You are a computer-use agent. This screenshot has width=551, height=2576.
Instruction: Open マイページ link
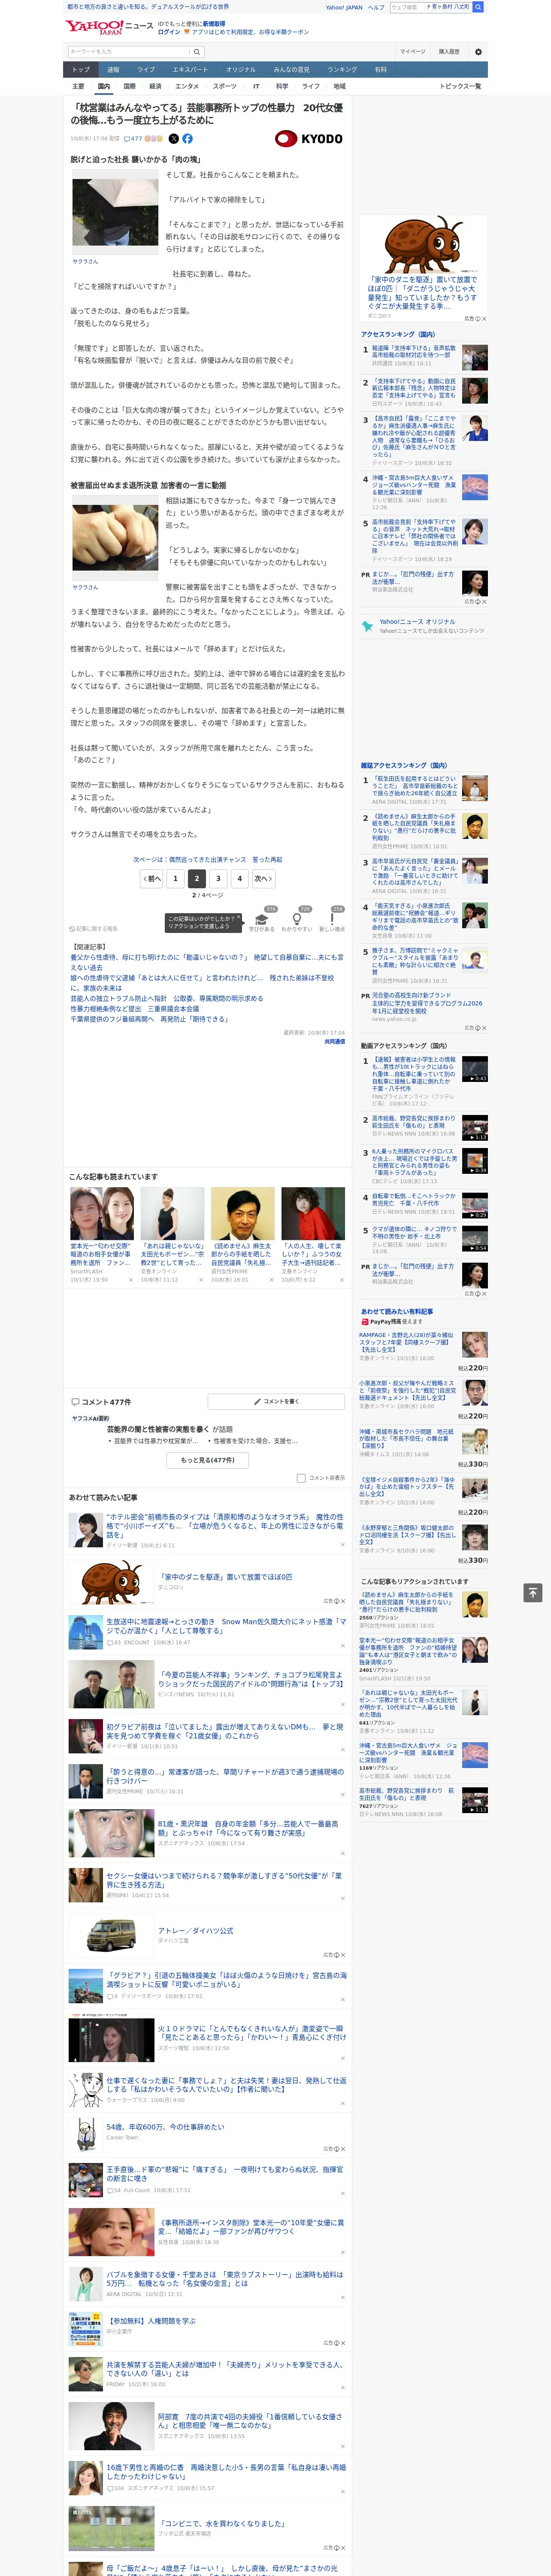(x=413, y=52)
